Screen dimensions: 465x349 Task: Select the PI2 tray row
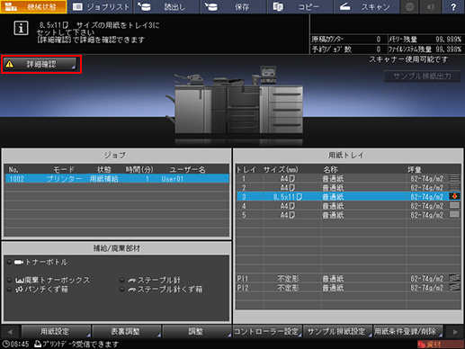coord(348,288)
